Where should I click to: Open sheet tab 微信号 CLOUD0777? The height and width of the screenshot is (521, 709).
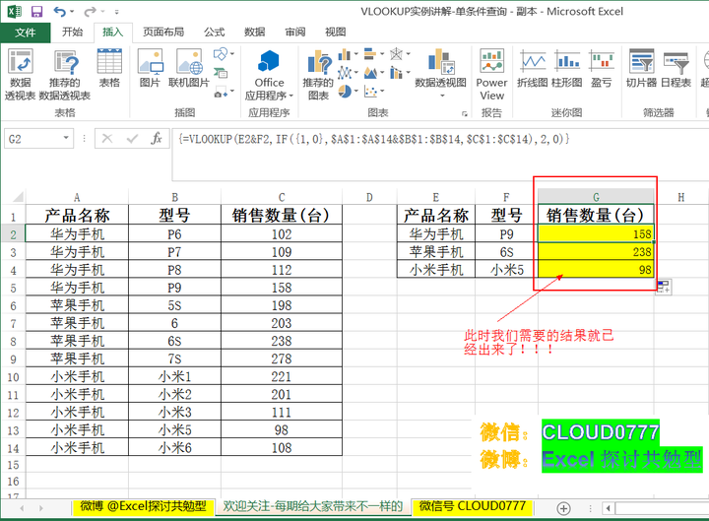pyautogui.click(x=472, y=506)
